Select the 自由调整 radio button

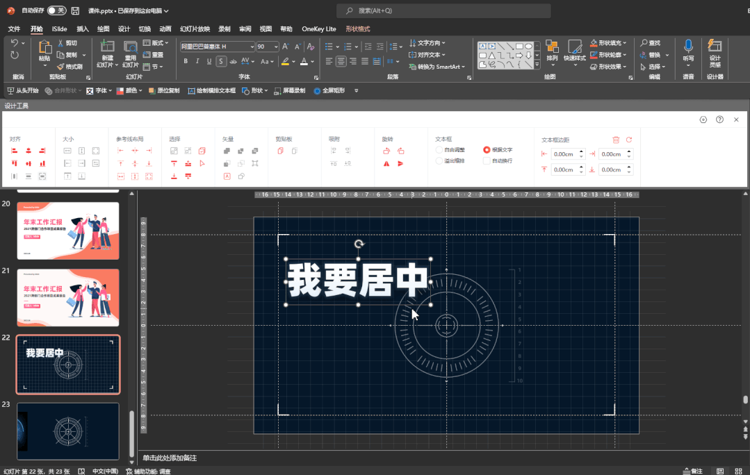pos(439,150)
